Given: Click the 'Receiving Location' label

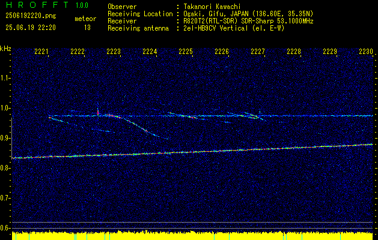Looking at the screenshot, I should pos(140,14).
